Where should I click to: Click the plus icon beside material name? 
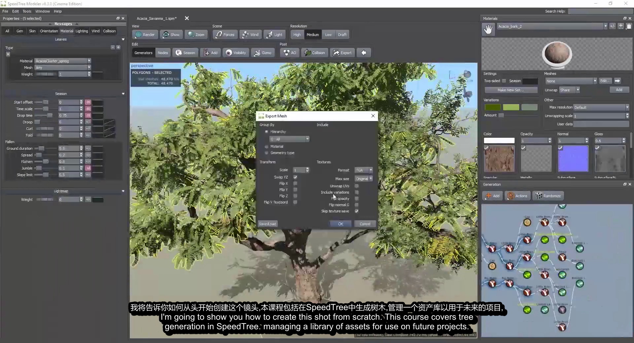point(621,26)
